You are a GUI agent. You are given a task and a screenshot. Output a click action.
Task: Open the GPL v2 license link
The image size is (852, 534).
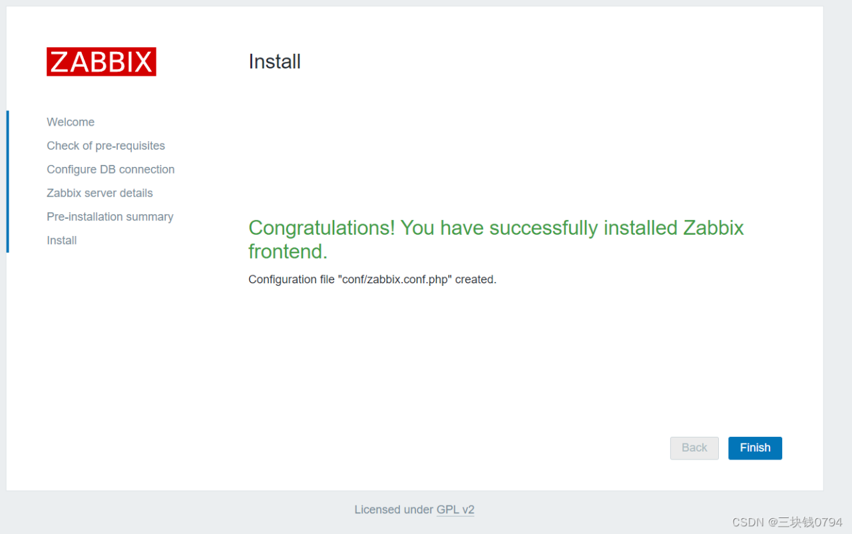(x=455, y=510)
